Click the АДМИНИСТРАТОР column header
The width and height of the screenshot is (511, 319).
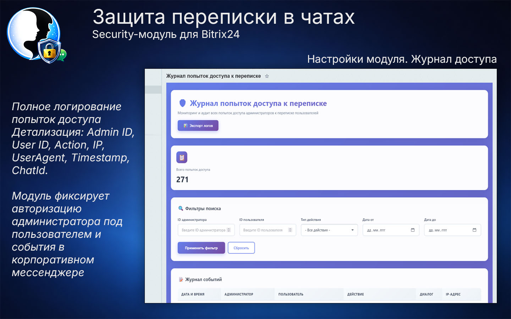(239, 294)
